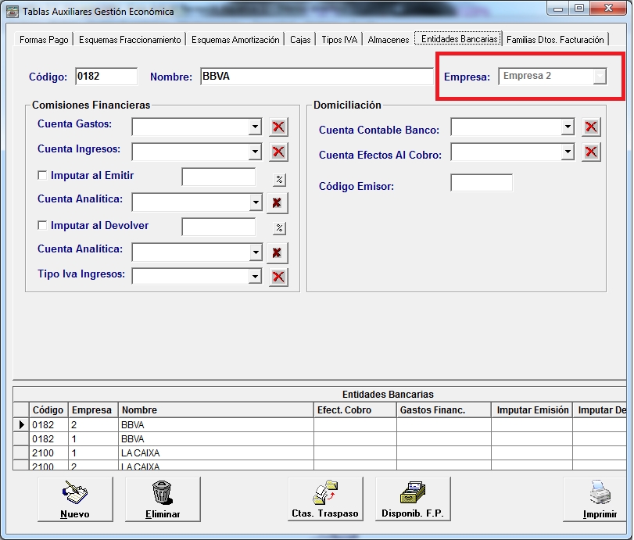Clear the Cuenta Contable Banco field with red X
Viewport: 634px width, 540px height.
591,127
